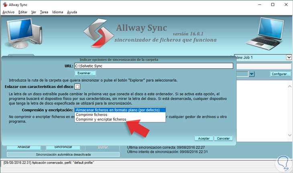
Task: Open the Archivo menu
Action: 8,12
